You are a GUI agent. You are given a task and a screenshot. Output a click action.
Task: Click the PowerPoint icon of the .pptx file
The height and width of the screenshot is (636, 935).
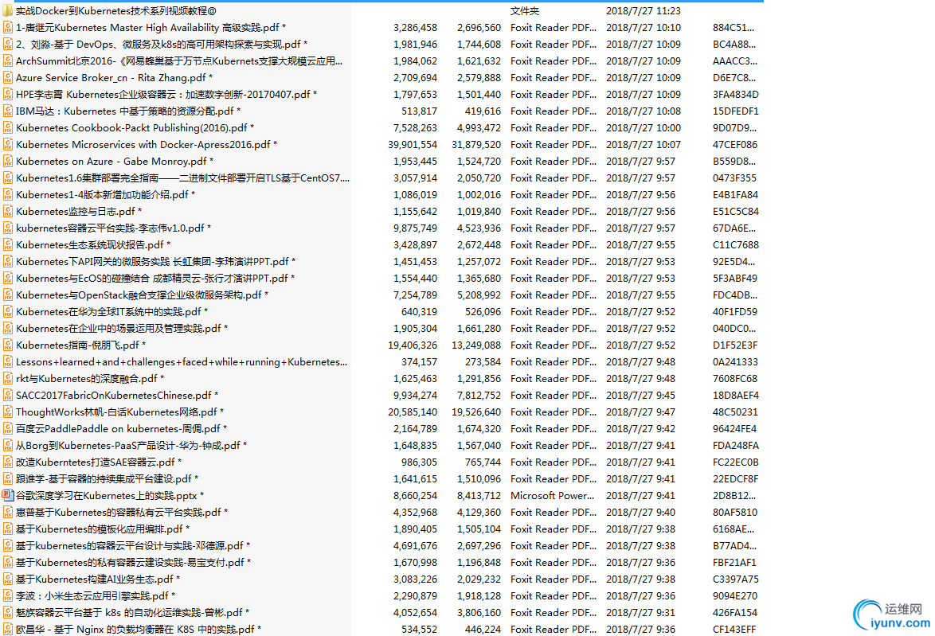[8, 495]
